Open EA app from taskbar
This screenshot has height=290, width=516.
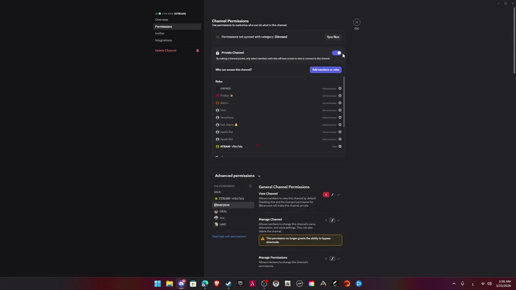pos(347,284)
